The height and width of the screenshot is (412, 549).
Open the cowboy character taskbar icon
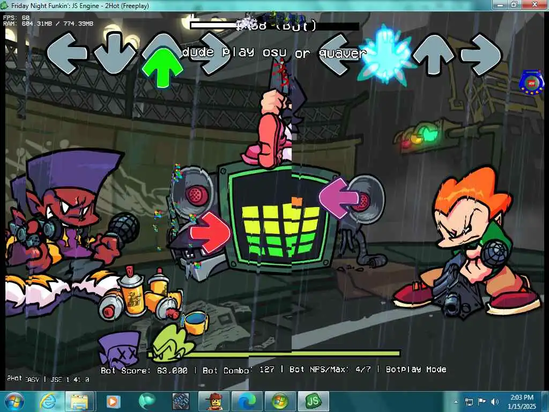pos(214,401)
